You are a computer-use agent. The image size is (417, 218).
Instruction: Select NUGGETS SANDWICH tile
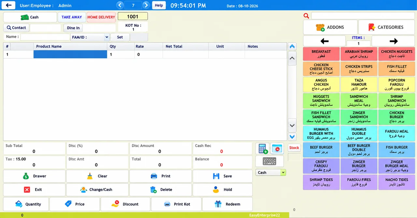click(x=321, y=101)
